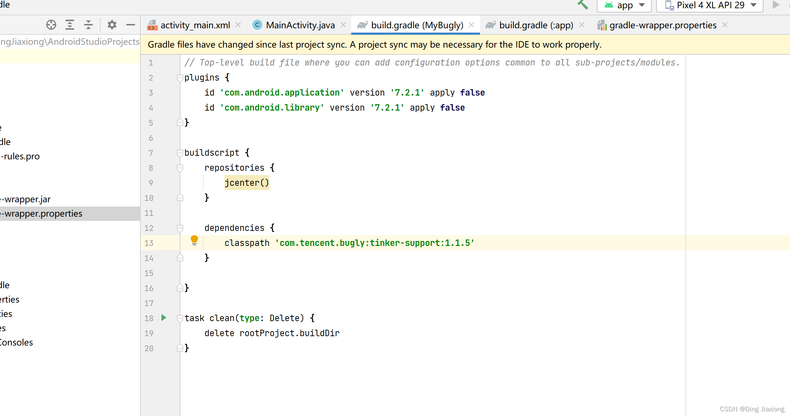Close the activity_main.xml tab
The image size is (790, 416).
[238, 25]
